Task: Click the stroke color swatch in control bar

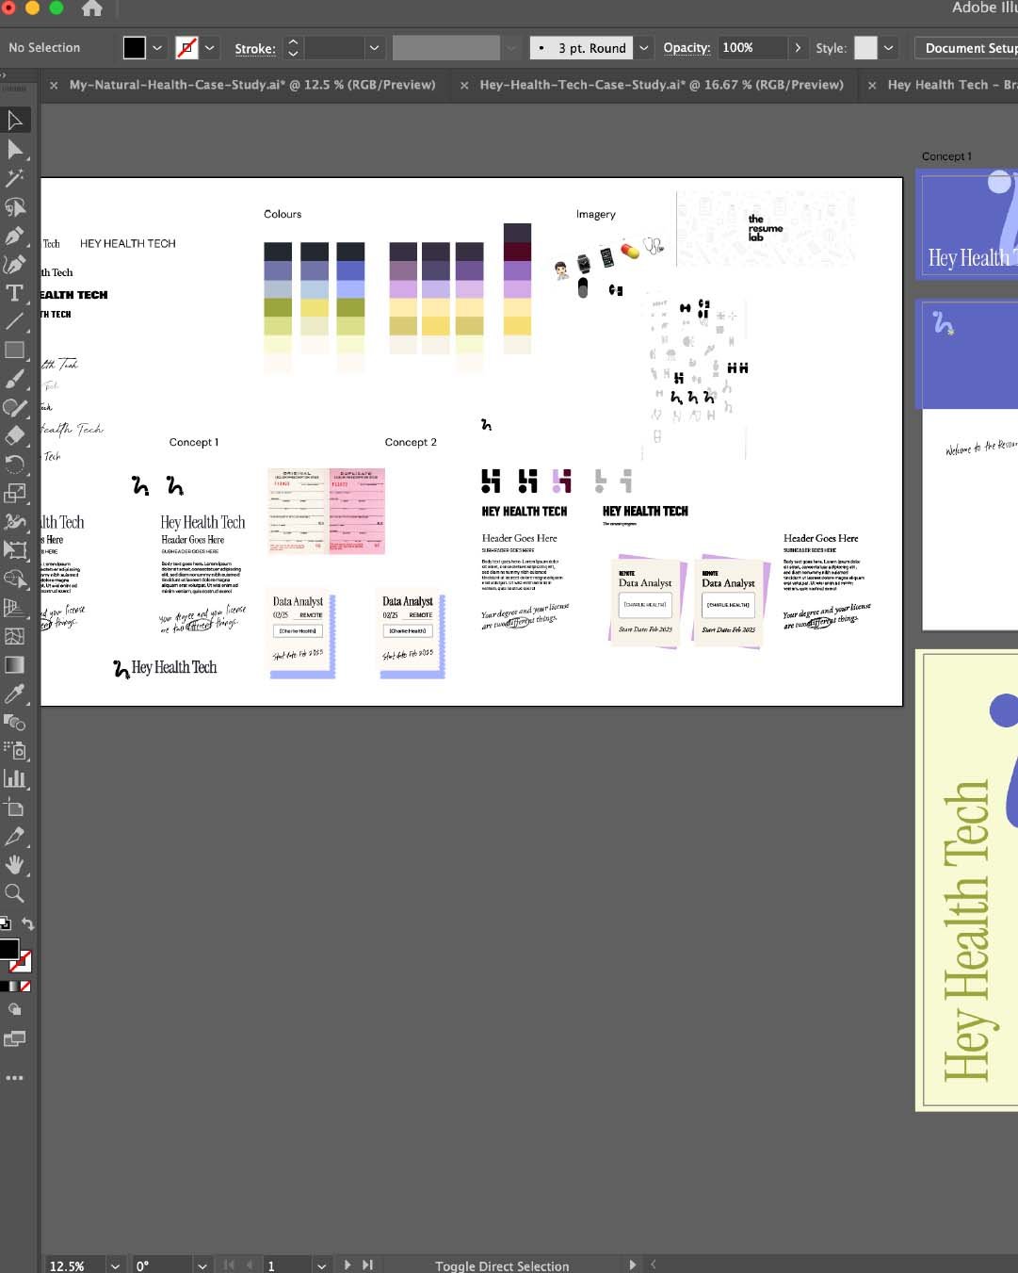Action: point(187,48)
